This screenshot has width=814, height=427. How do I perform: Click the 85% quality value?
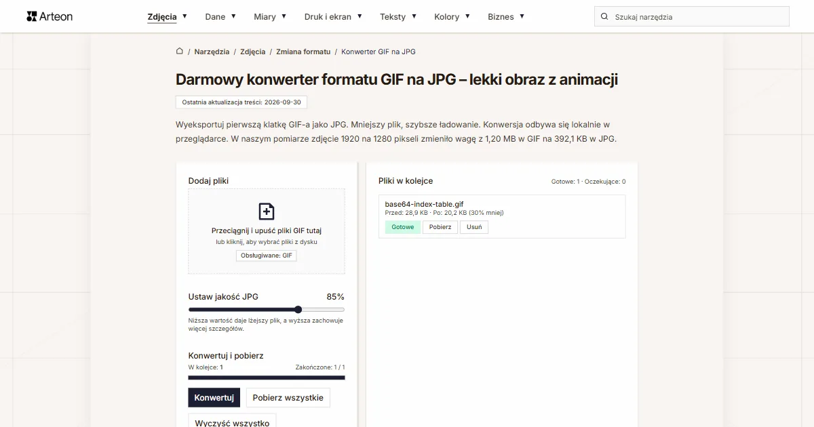(335, 297)
